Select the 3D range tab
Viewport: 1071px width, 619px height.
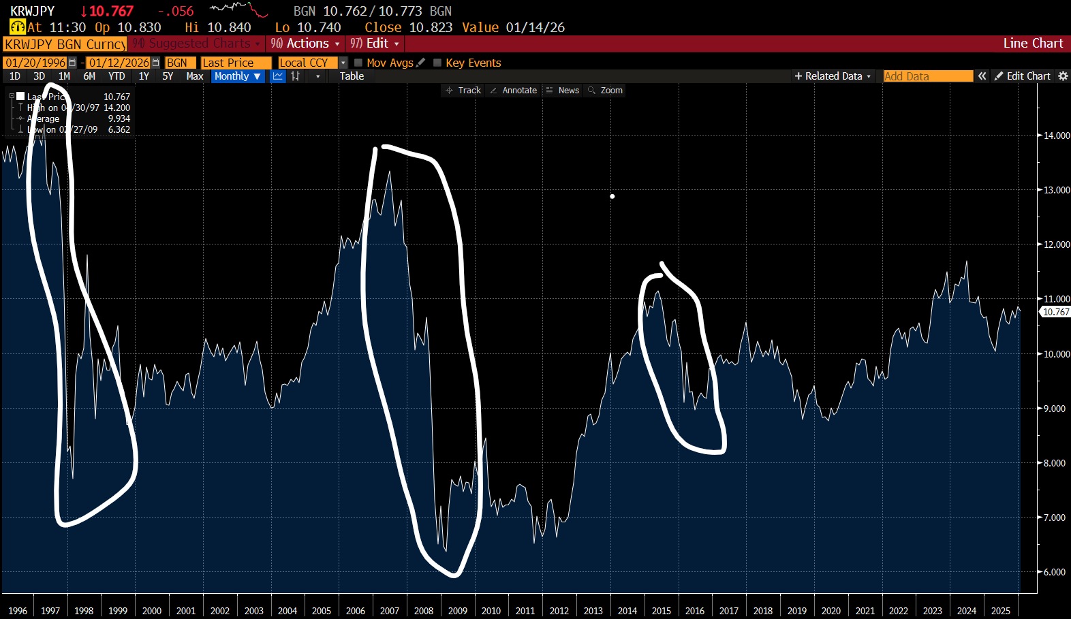click(x=40, y=76)
